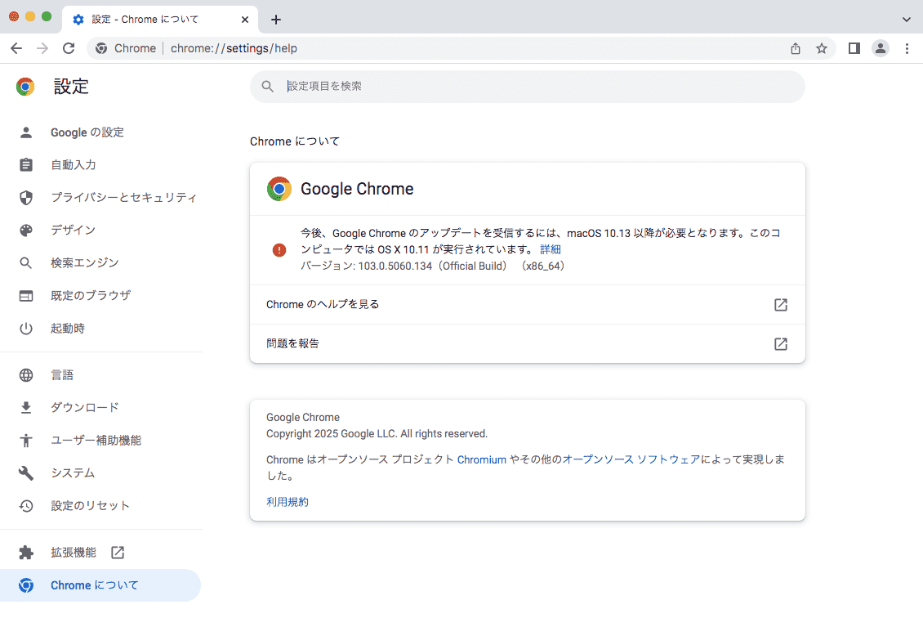Viewport: 923px width, 618px height.
Task: Open 利用規約 terms link
Action: click(x=288, y=502)
